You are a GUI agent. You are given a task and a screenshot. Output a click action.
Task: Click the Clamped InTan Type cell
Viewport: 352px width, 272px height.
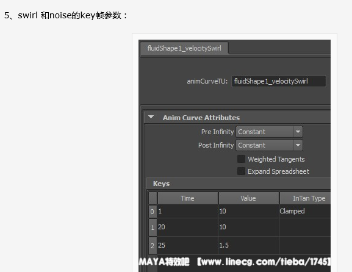coord(305,211)
